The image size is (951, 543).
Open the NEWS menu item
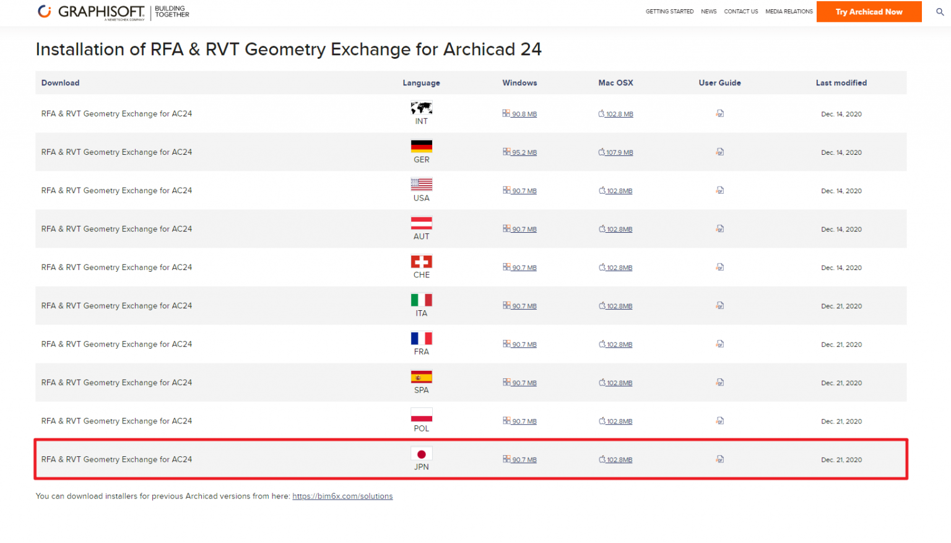[708, 11]
